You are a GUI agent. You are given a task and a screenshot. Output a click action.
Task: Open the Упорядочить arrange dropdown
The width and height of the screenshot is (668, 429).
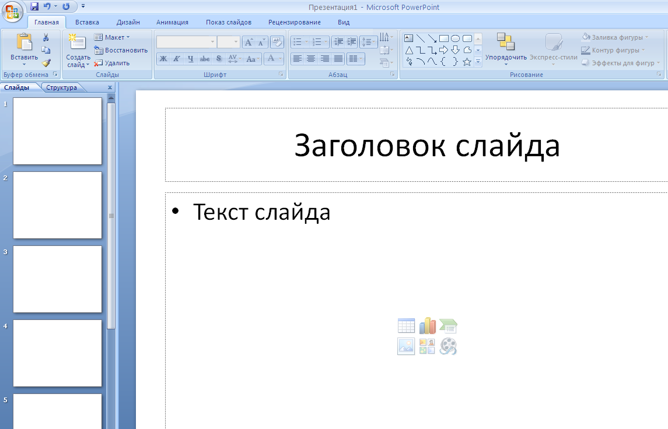(x=506, y=49)
